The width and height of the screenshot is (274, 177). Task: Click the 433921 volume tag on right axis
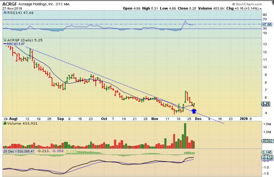coord(268,141)
